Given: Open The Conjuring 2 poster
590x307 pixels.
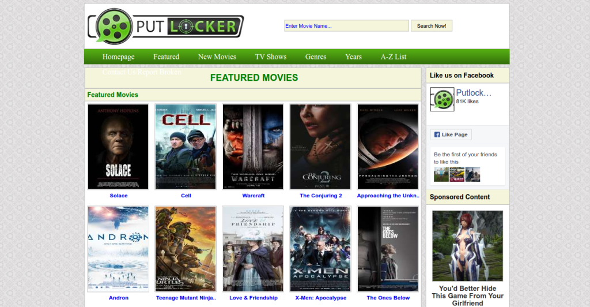Looking at the screenshot, I should 320,147.
